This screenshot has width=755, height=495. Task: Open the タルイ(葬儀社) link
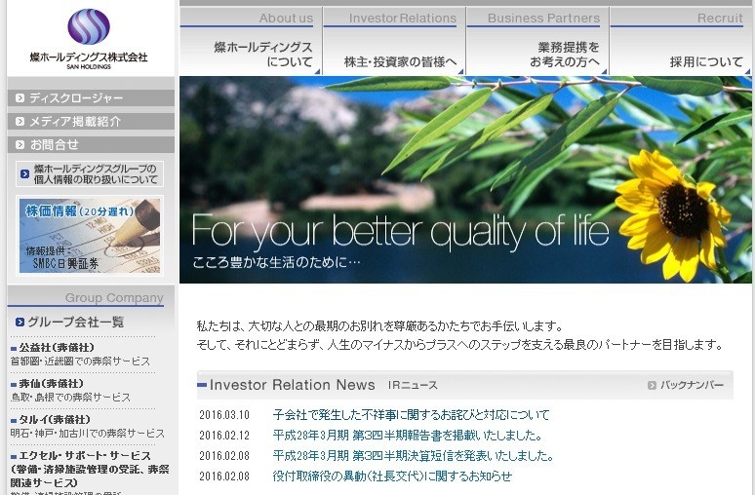(x=55, y=419)
